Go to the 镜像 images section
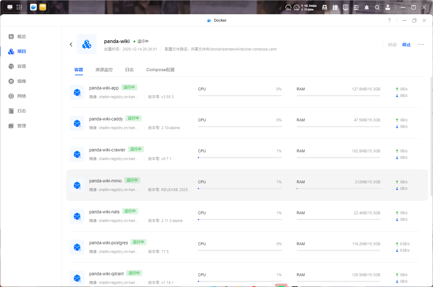 coord(17,81)
